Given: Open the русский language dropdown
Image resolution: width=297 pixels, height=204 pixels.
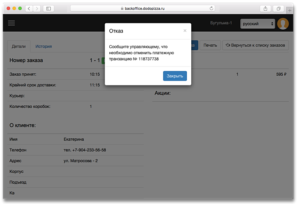Looking at the screenshot, I should tap(258, 24).
